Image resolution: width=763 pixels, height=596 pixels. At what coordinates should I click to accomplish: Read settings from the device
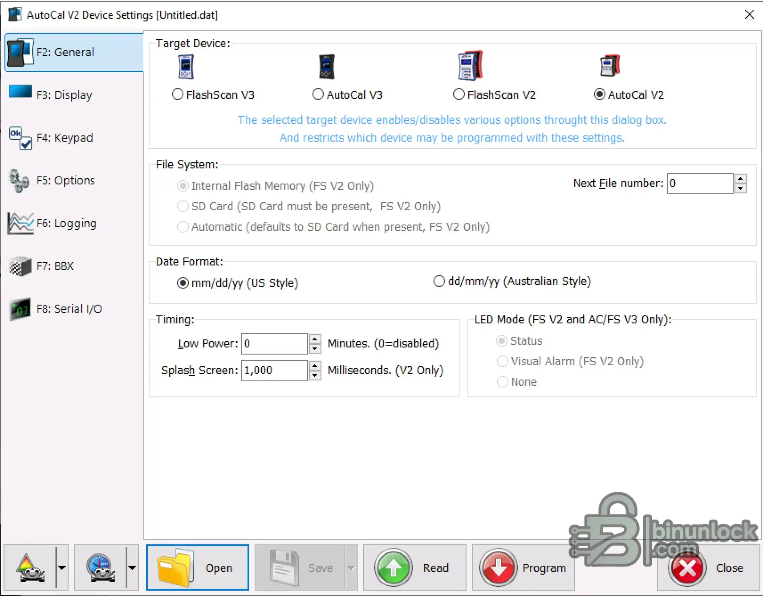pyautogui.click(x=415, y=567)
